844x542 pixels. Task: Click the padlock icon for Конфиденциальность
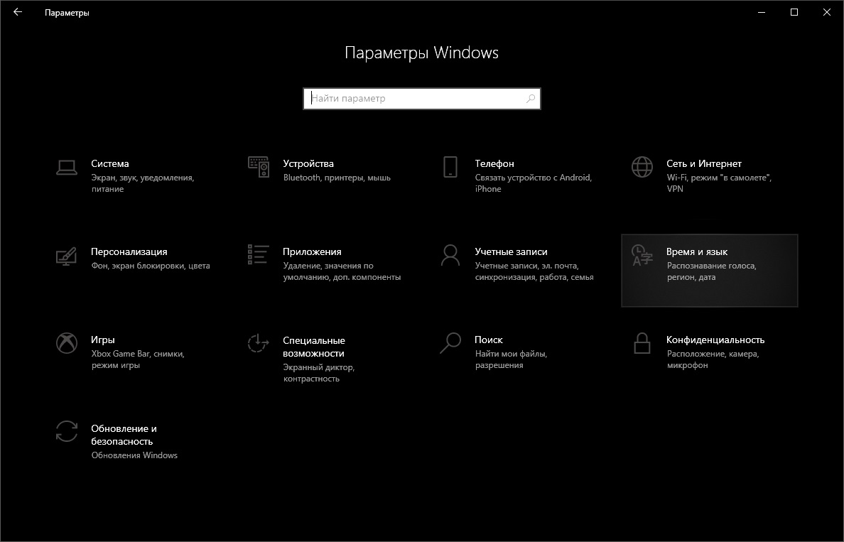coord(642,343)
